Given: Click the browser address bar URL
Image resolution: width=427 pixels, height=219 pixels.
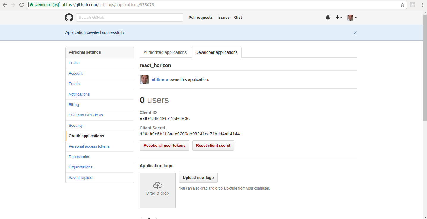Looking at the screenshot, I should 108,5.
